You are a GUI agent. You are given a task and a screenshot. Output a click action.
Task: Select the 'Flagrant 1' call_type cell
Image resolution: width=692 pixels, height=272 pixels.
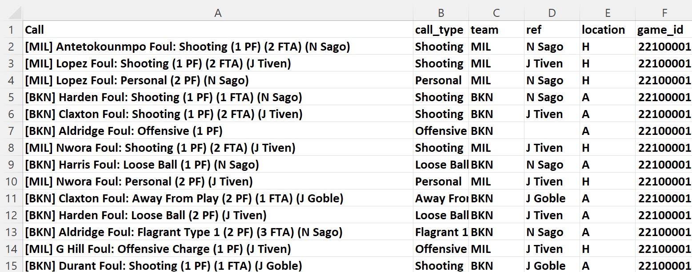(x=440, y=232)
